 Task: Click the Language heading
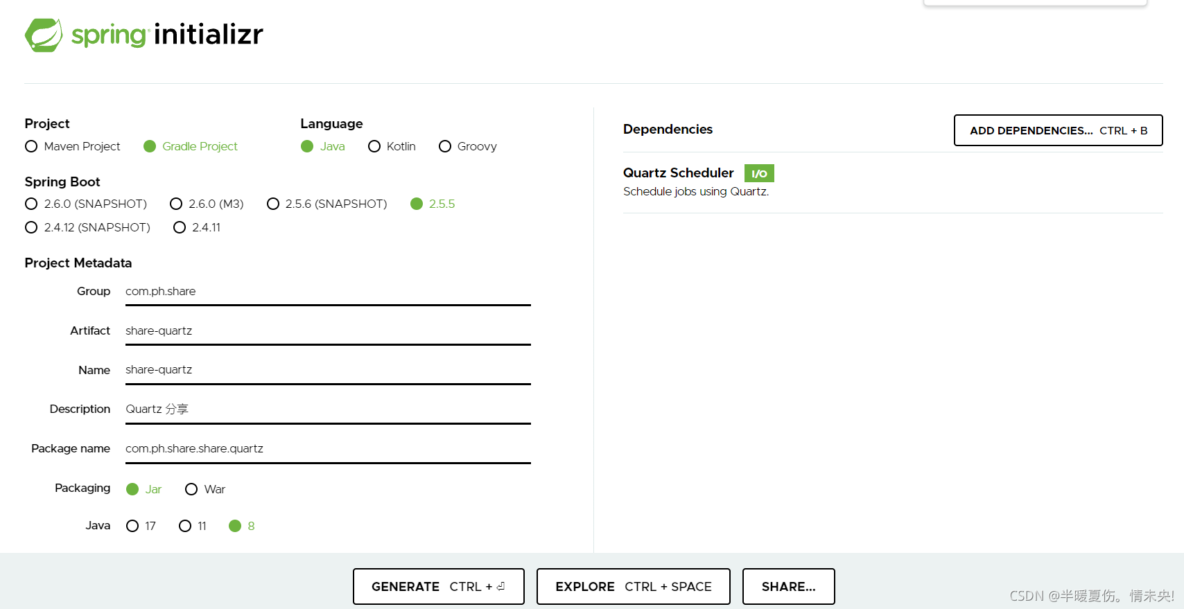click(331, 123)
